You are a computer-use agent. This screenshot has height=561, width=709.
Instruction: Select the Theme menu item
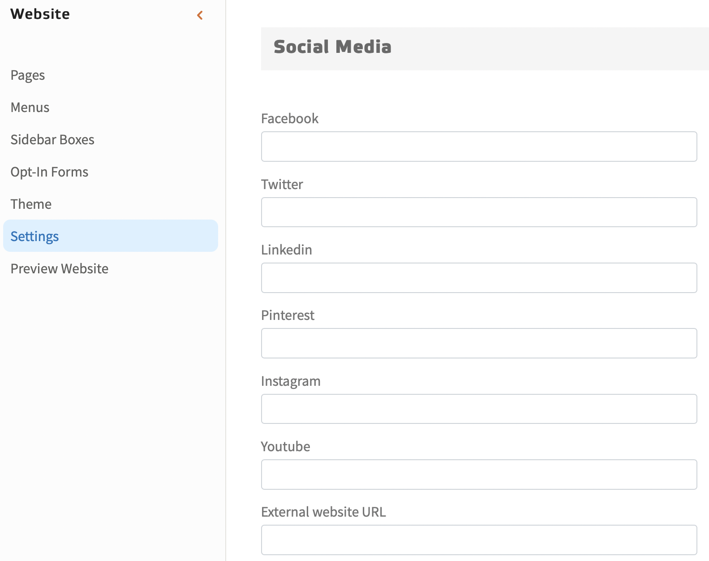31,204
